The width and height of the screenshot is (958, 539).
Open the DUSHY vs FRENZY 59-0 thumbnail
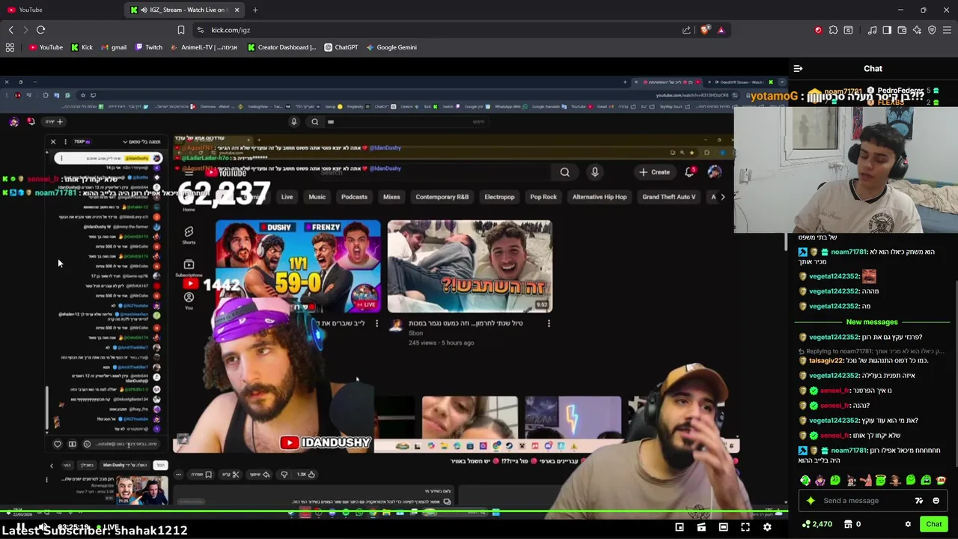point(298,266)
